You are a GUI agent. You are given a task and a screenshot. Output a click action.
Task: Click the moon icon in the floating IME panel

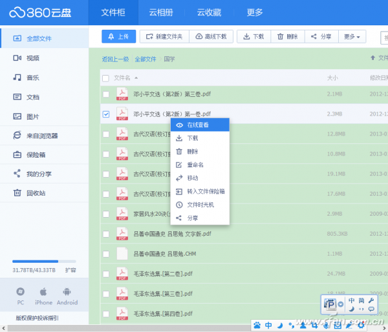(351, 309)
